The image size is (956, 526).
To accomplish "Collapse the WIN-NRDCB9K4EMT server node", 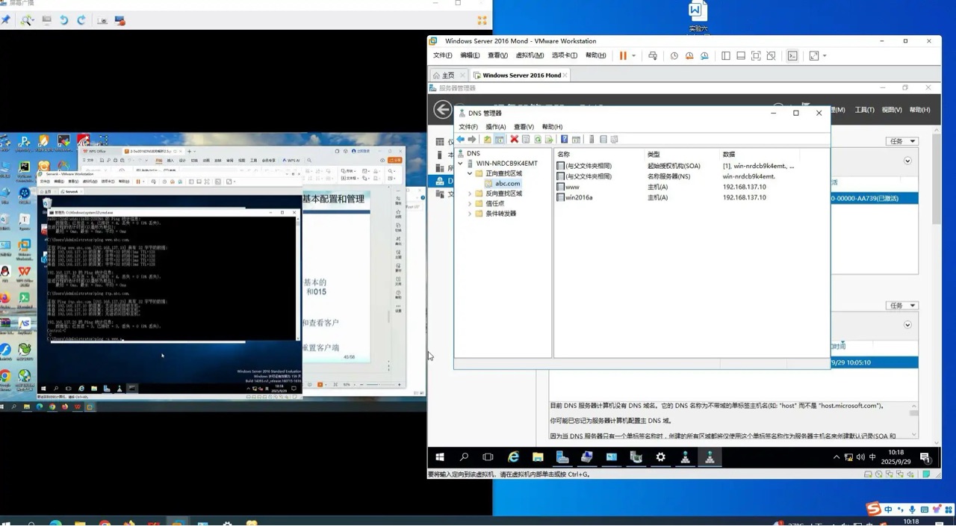I will click(461, 164).
